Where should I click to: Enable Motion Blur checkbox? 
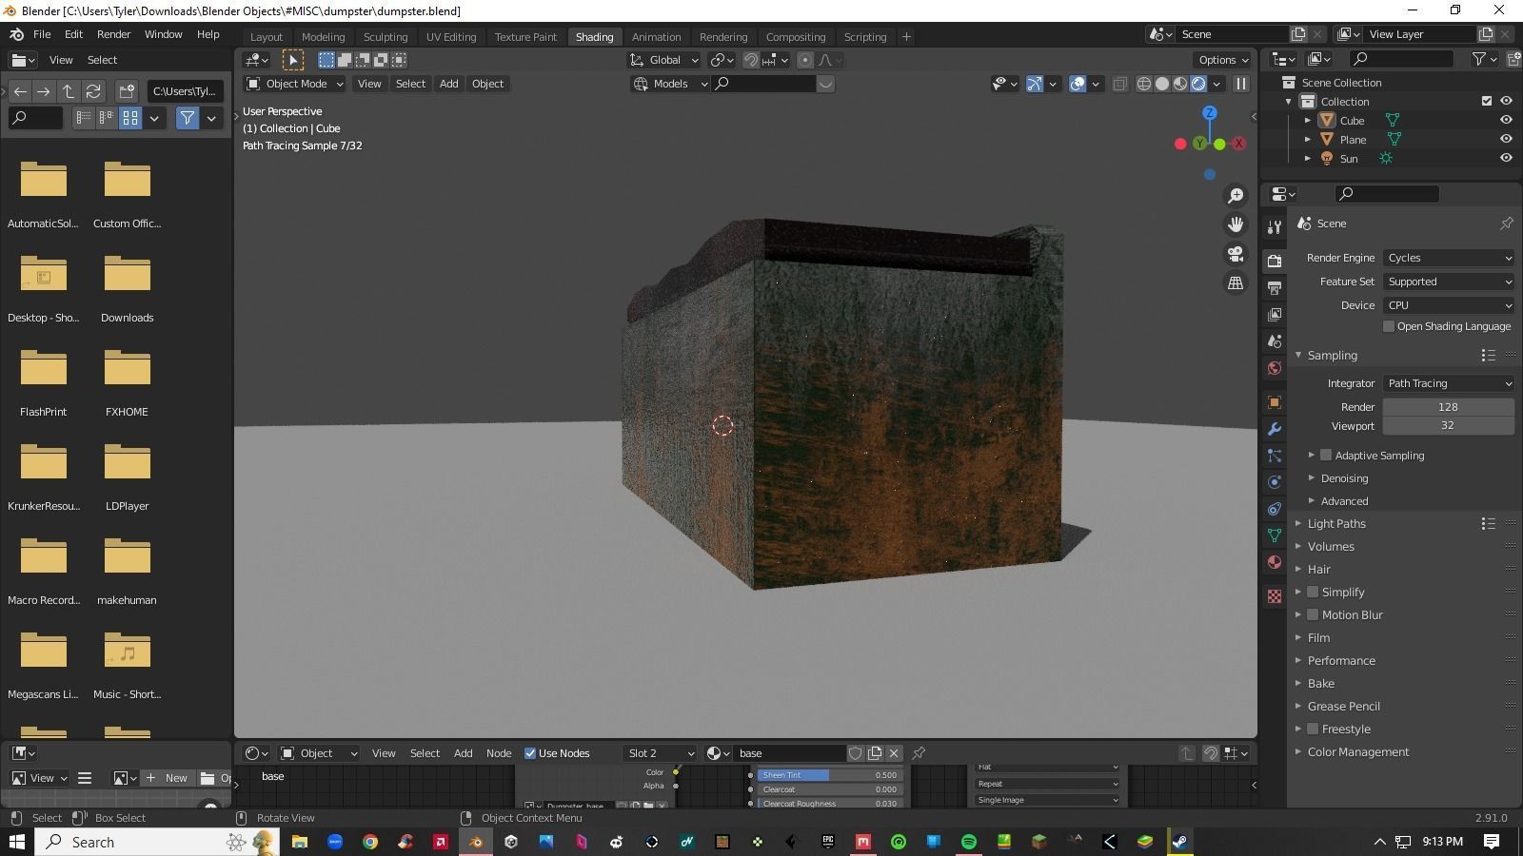pos(1313,615)
